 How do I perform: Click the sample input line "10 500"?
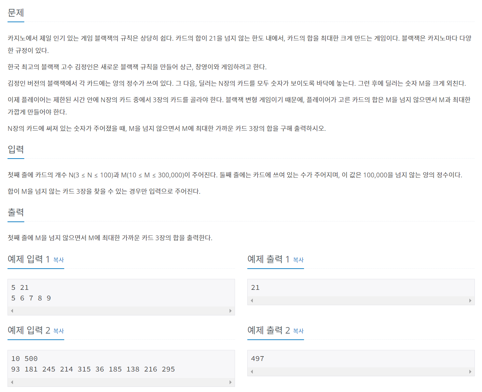coord(24,359)
